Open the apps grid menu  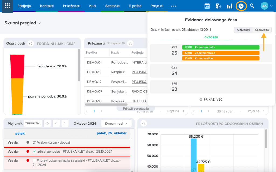coord(7,6)
